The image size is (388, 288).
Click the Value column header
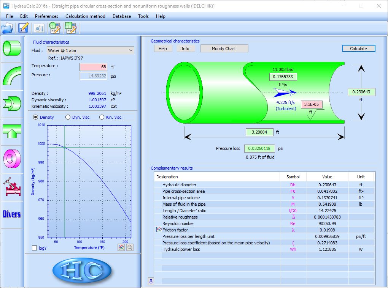coord(327,177)
